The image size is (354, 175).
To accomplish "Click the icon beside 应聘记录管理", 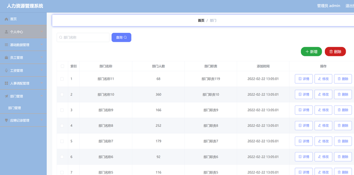I will [6, 121].
